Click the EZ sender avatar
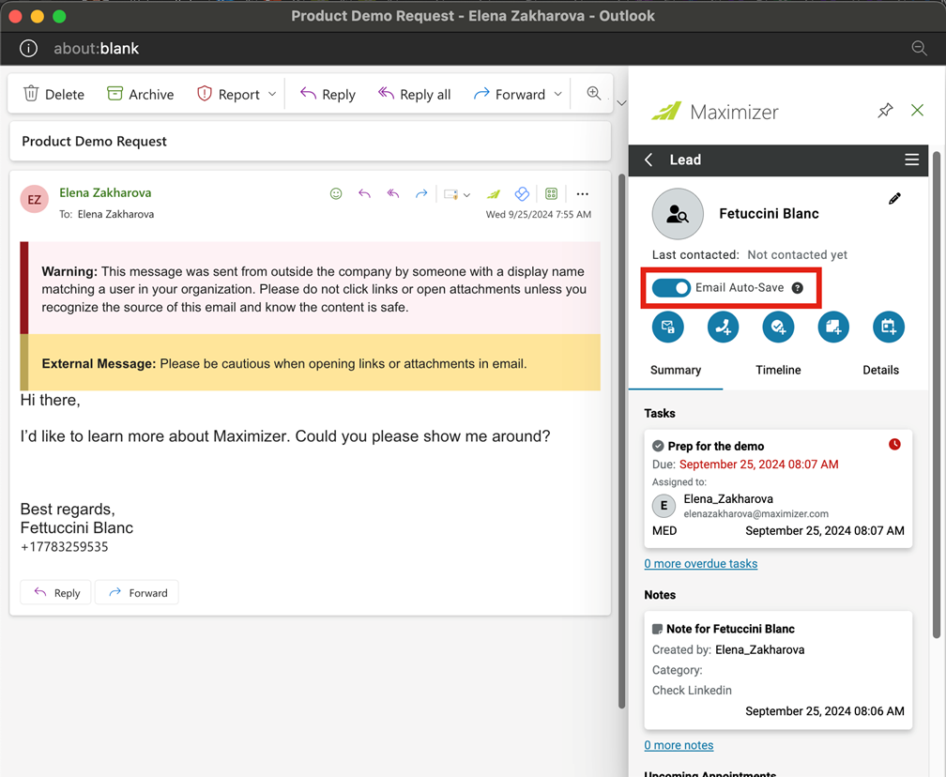 coord(35,199)
